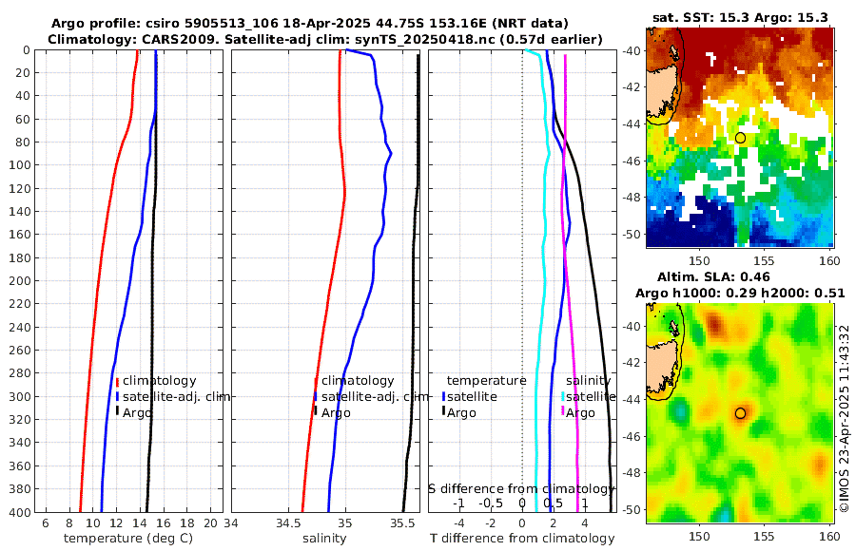Click the IMOS 23-Apr-2025 timestamp text
Screen dimensions: 856x551
(x=845, y=419)
